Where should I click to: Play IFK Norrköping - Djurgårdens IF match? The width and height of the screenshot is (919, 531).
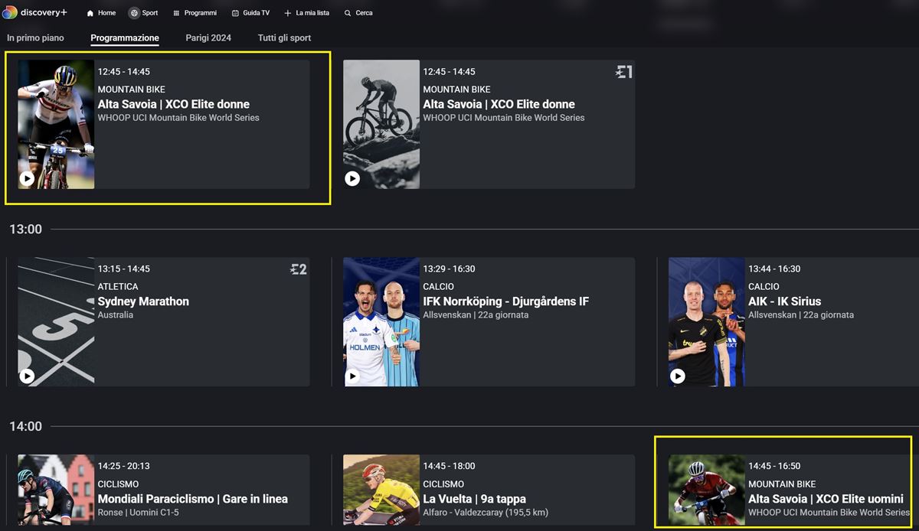(x=352, y=376)
